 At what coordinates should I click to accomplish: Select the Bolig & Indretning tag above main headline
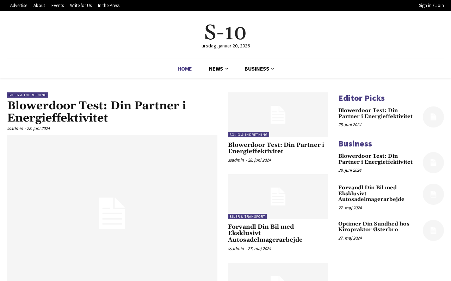coord(27,95)
